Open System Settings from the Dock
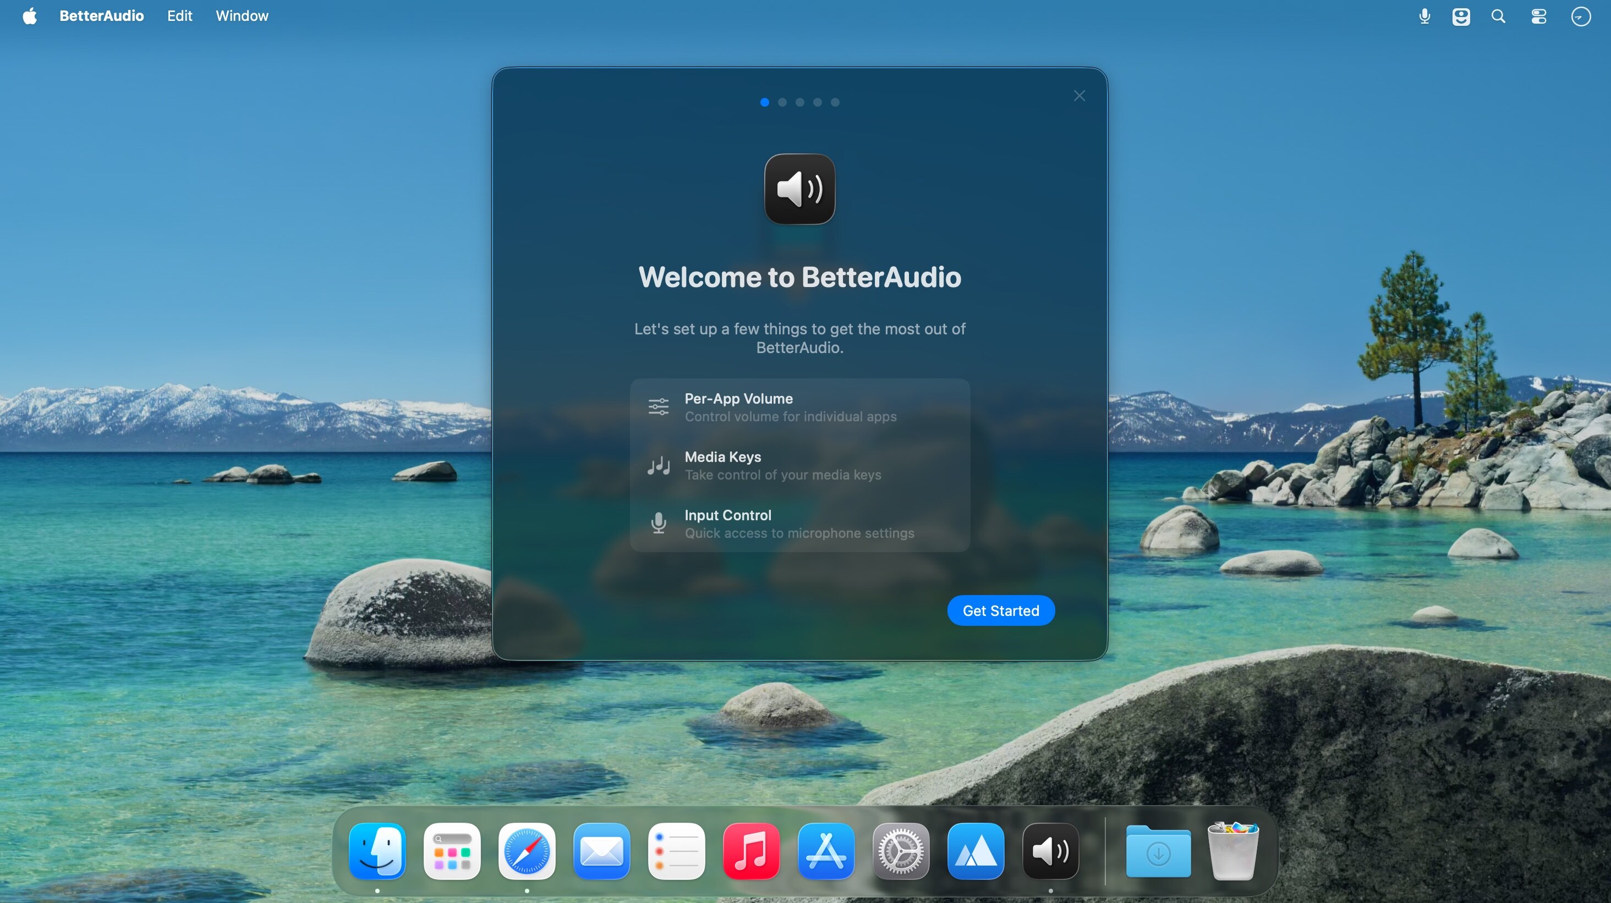1611x903 pixels. click(x=901, y=851)
